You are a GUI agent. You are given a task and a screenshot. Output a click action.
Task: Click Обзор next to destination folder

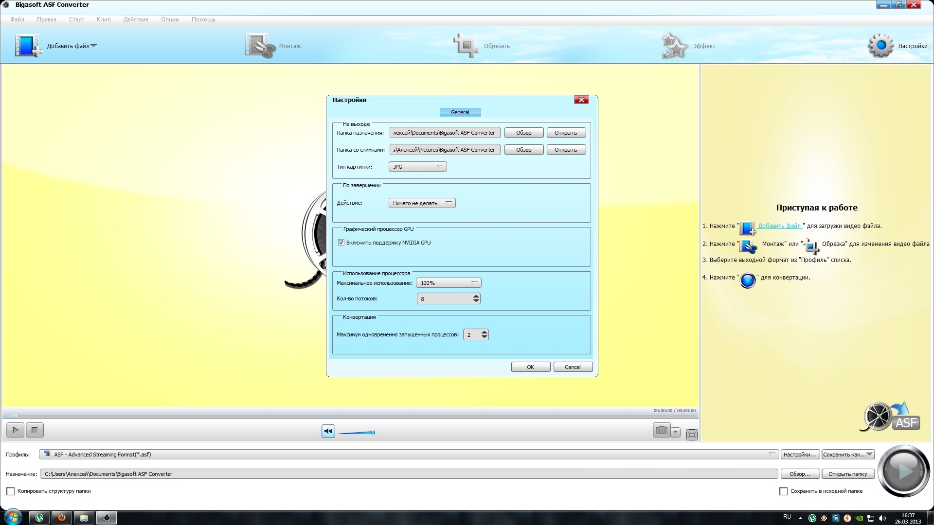(523, 133)
